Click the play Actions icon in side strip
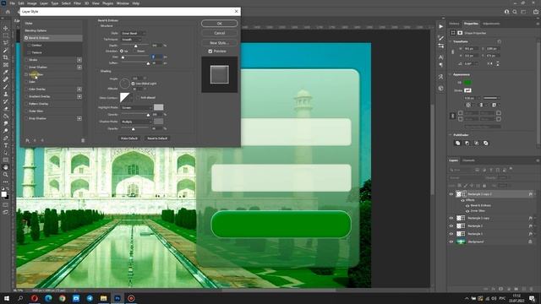The width and height of the screenshot is (541, 304). (x=441, y=26)
